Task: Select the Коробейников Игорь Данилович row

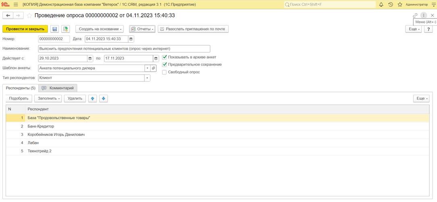Action: tap(217, 135)
